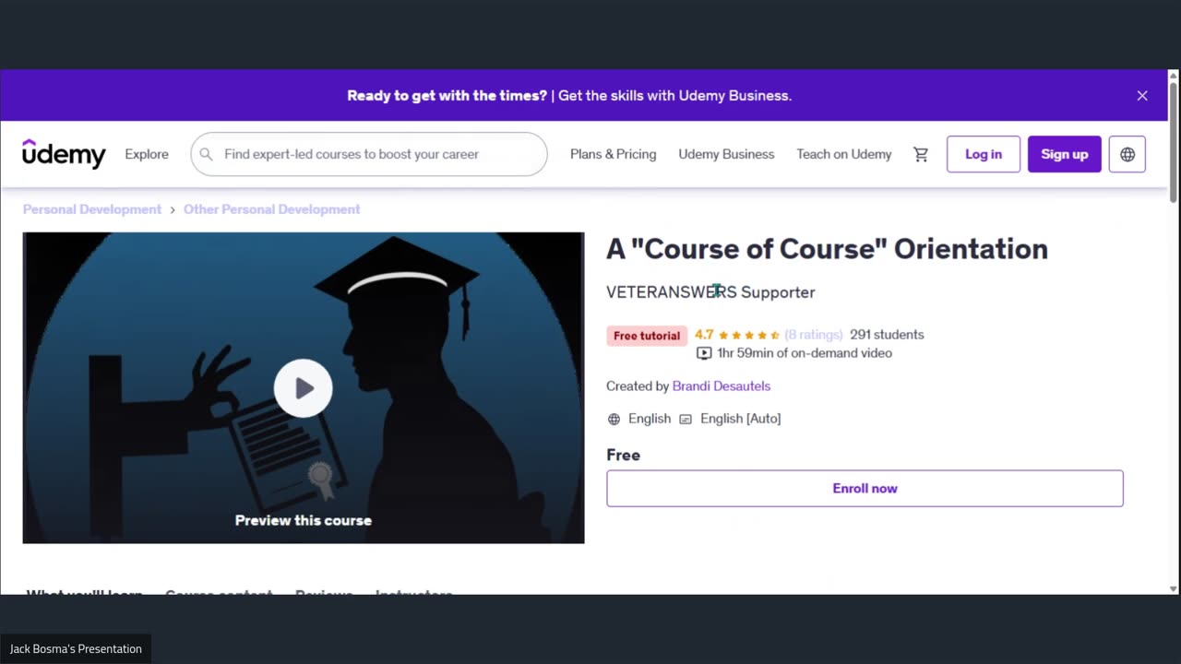Image resolution: width=1181 pixels, height=664 pixels.
Task: Open the language selector globe
Action: click(1127, 154)
